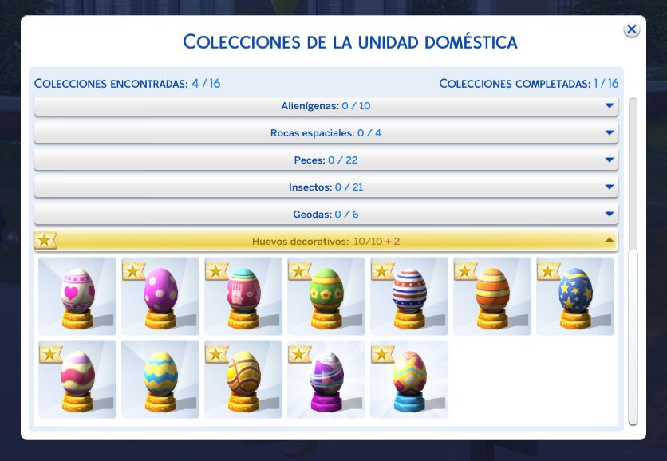Click the vertical scrollbar of collections list

pos(633,335)
